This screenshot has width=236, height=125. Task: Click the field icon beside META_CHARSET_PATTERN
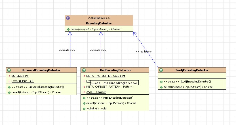[x=84, y=87]
